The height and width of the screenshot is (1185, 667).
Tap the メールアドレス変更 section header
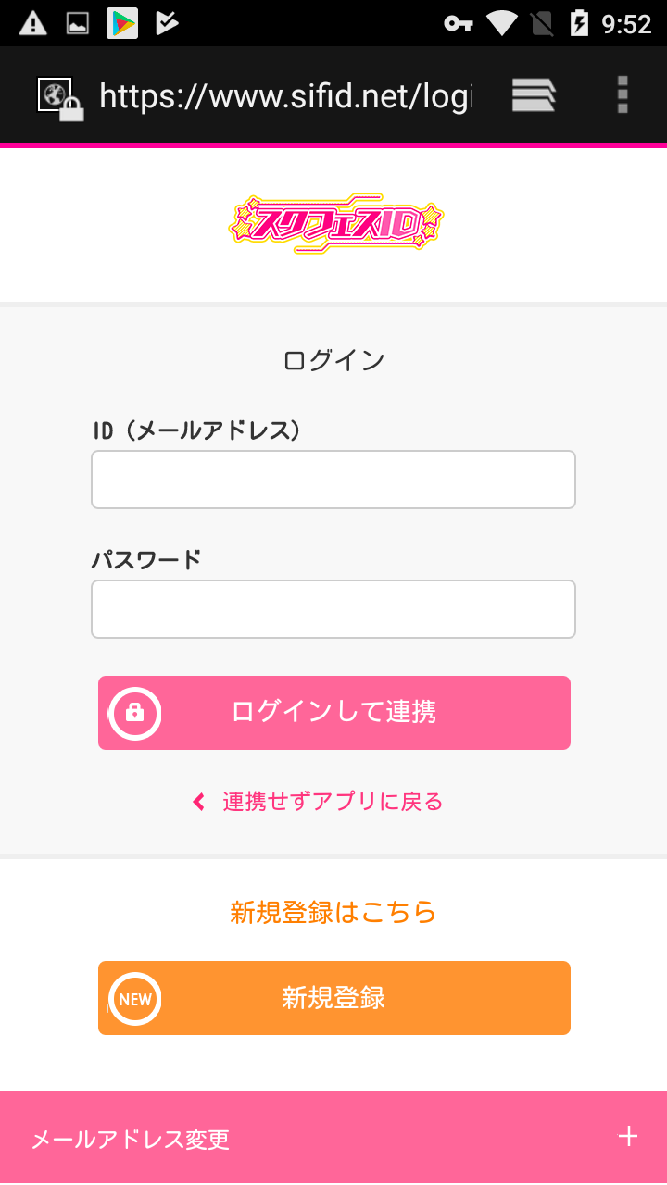(x=130, y=1140)
